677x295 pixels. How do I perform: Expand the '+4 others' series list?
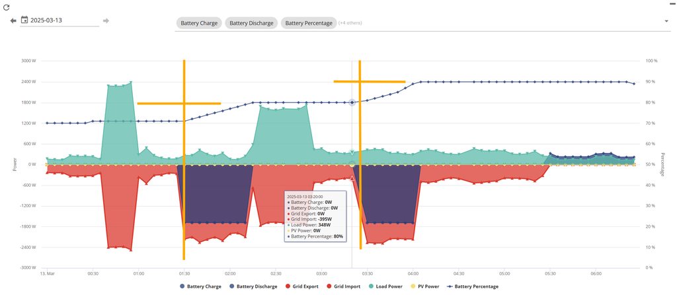point(350,23)
